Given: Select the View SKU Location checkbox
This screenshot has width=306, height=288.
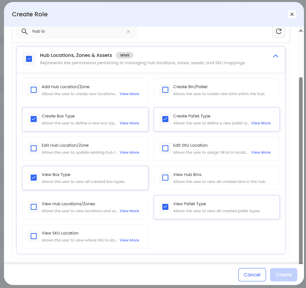Looking at the screenshot, I should (34, 236).
